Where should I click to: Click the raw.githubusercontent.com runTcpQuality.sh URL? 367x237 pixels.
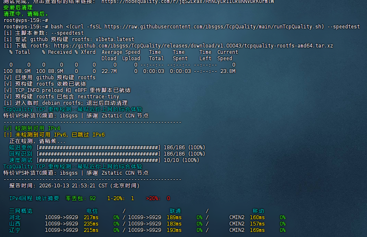tap(214, 27)
